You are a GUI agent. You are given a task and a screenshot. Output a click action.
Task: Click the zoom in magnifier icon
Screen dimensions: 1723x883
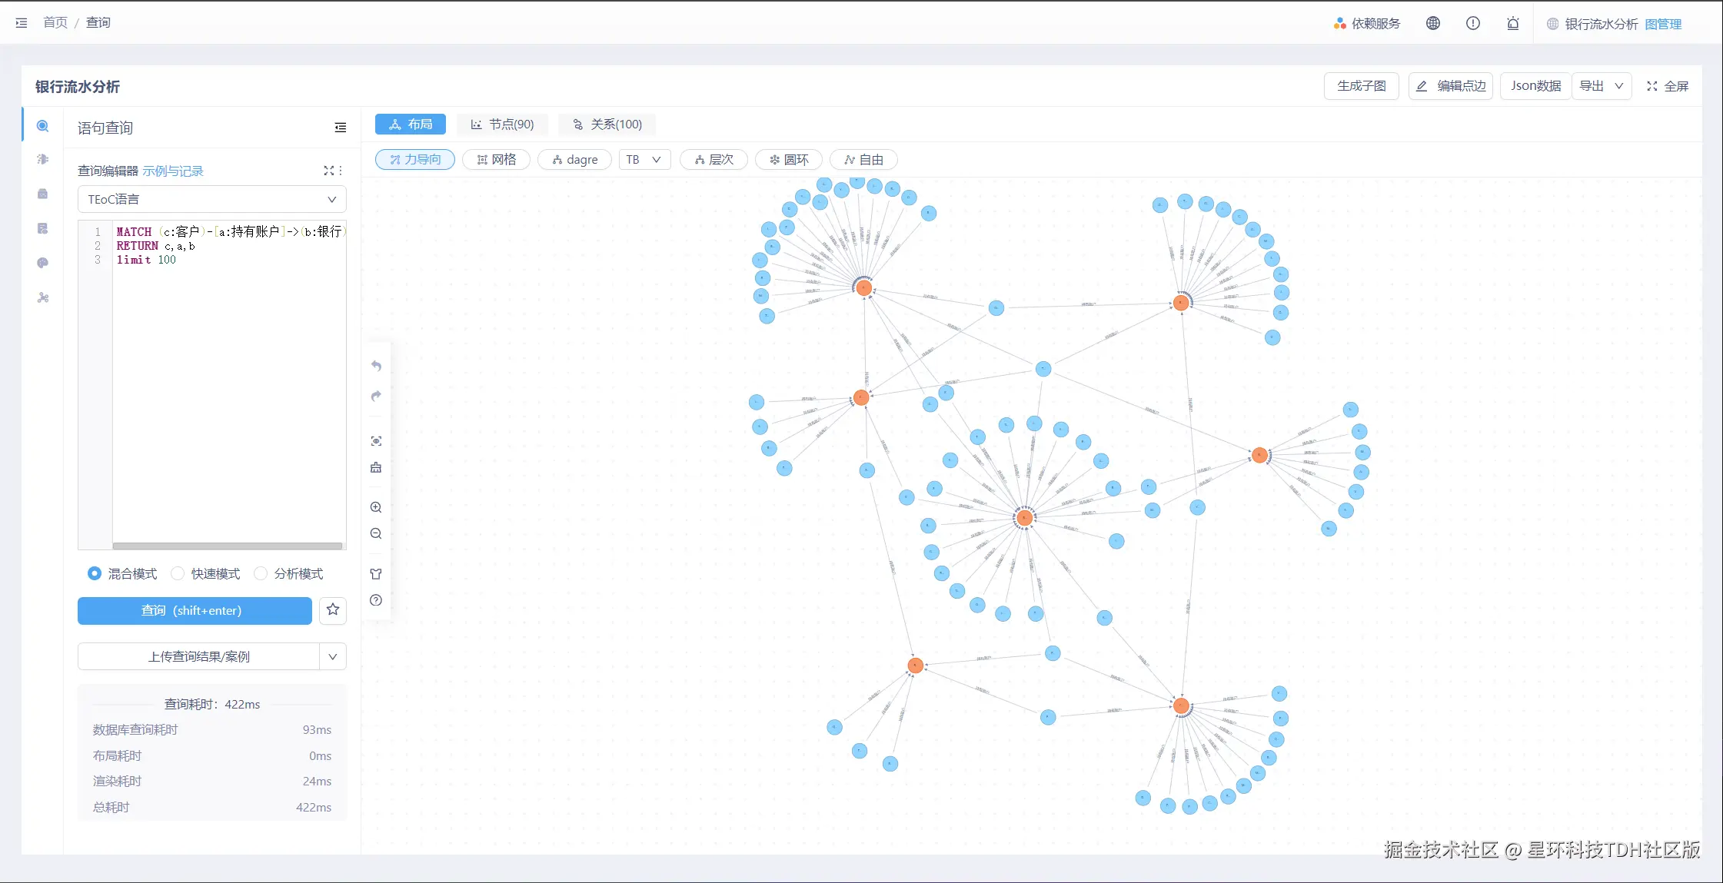(x=376, y=507)
